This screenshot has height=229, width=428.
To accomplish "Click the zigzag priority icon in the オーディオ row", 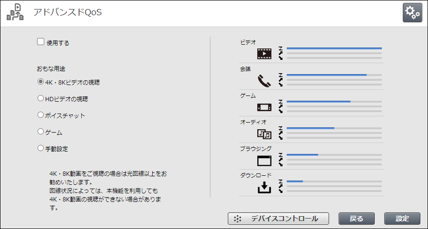I will tap(281, 128).
